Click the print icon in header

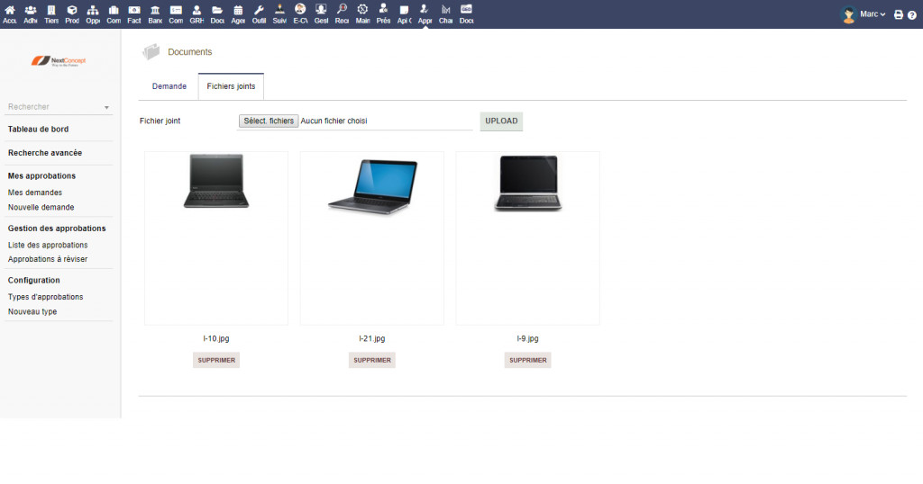(x=899, y=14)
